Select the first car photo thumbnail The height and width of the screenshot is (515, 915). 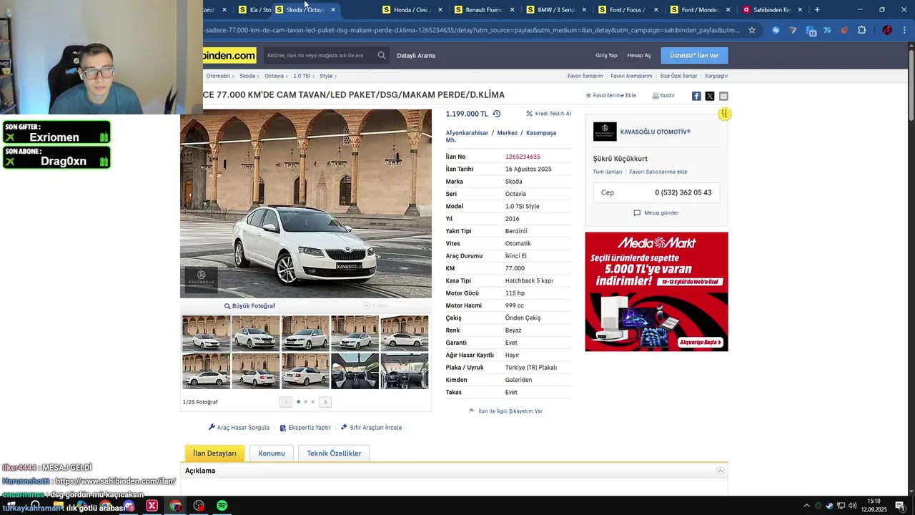206,333
